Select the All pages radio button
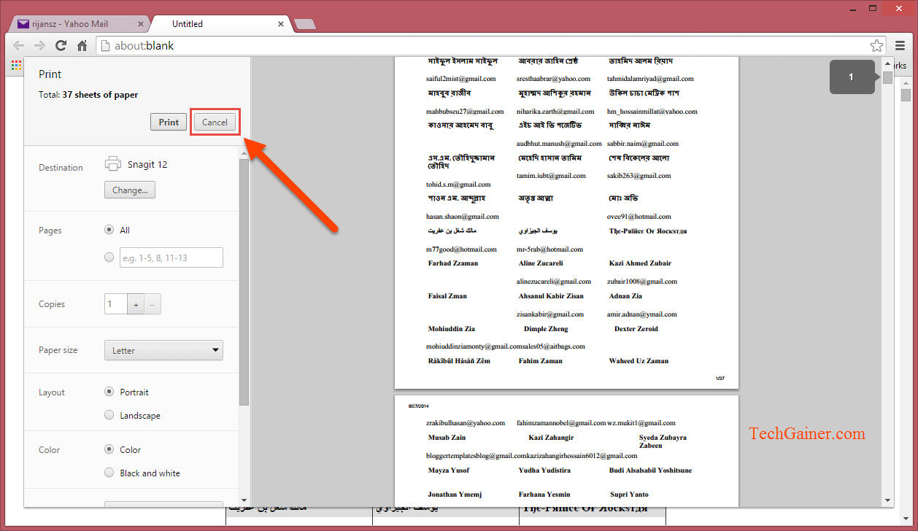The width and height of the screenshot is (918, 531). click(x=109, y=229)
